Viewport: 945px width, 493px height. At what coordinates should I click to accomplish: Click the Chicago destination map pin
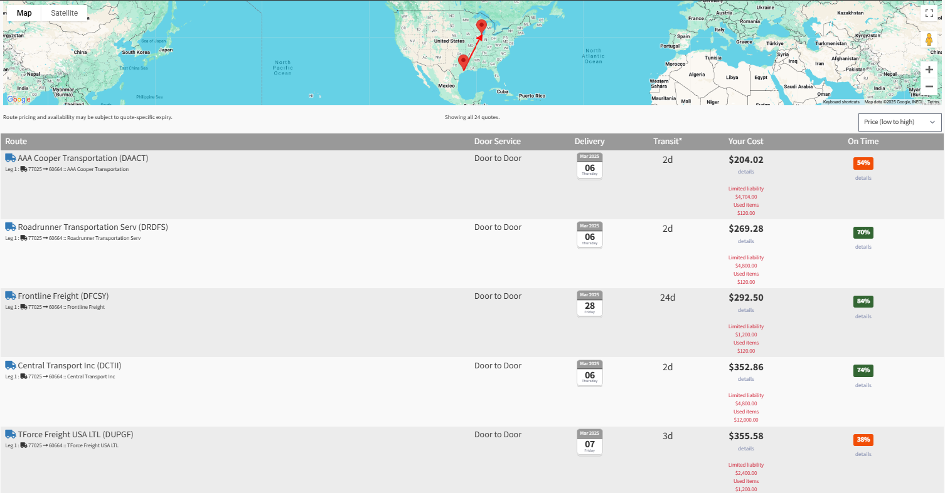tap(481, 26)
